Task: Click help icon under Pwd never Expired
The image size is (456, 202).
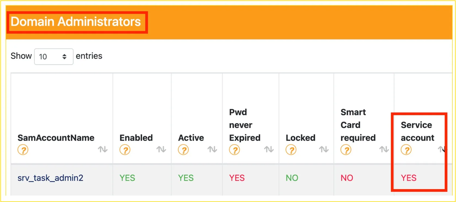Action: (x=235, y=150)
